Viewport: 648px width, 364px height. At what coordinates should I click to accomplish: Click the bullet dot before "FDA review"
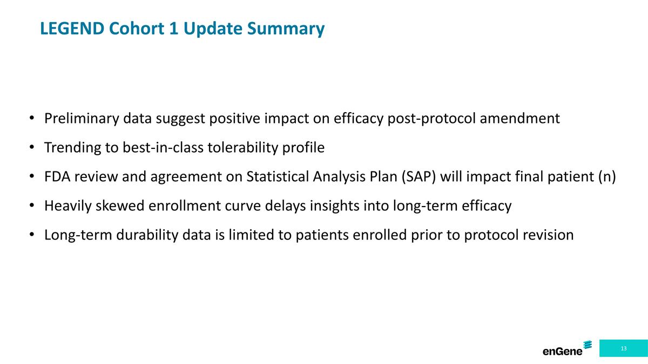(32, 176)
